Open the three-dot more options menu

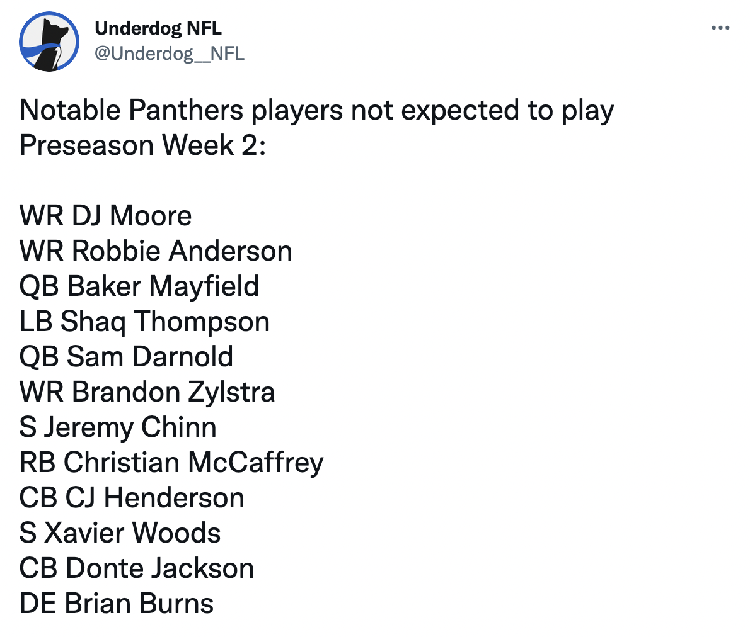click(720, 28)
